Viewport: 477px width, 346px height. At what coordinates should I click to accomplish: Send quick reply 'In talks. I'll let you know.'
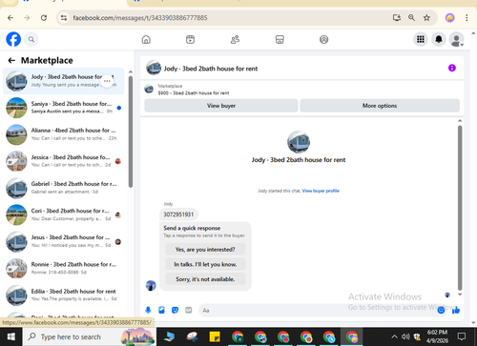[x=205, y=264]
